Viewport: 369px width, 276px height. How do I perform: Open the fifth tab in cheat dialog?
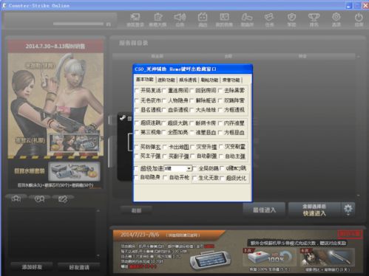[x=231, y=80]
